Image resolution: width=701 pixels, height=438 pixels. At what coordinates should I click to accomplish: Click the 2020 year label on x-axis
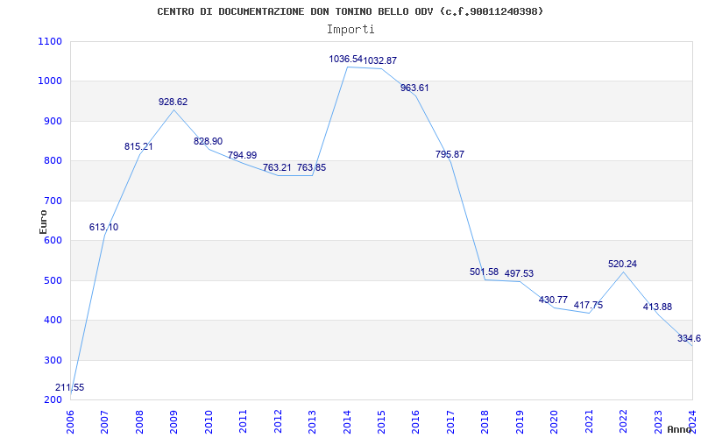click(x=555, y=421)
